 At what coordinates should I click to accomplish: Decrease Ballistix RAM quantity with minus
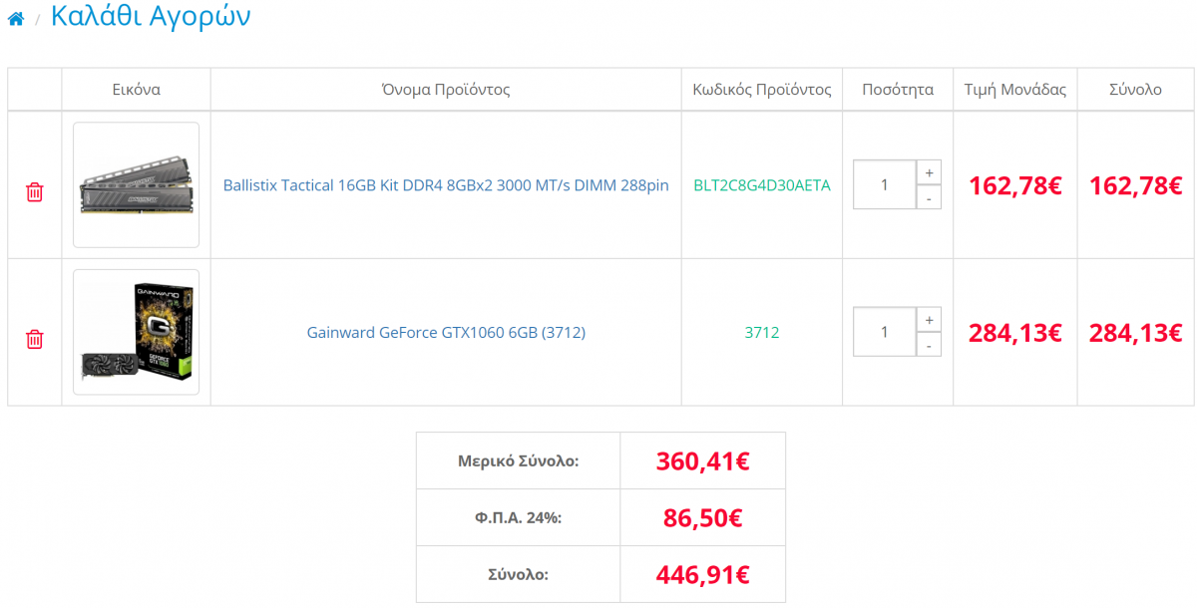[x=929, y=197]
